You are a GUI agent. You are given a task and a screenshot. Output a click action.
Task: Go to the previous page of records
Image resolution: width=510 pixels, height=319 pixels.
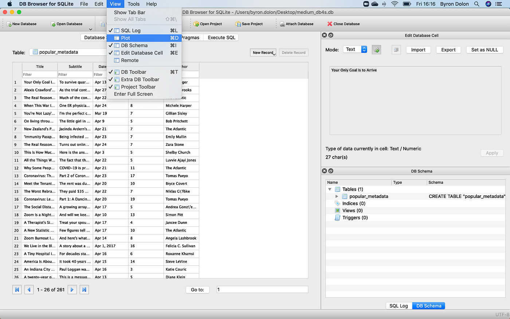(x=29, y=289)
